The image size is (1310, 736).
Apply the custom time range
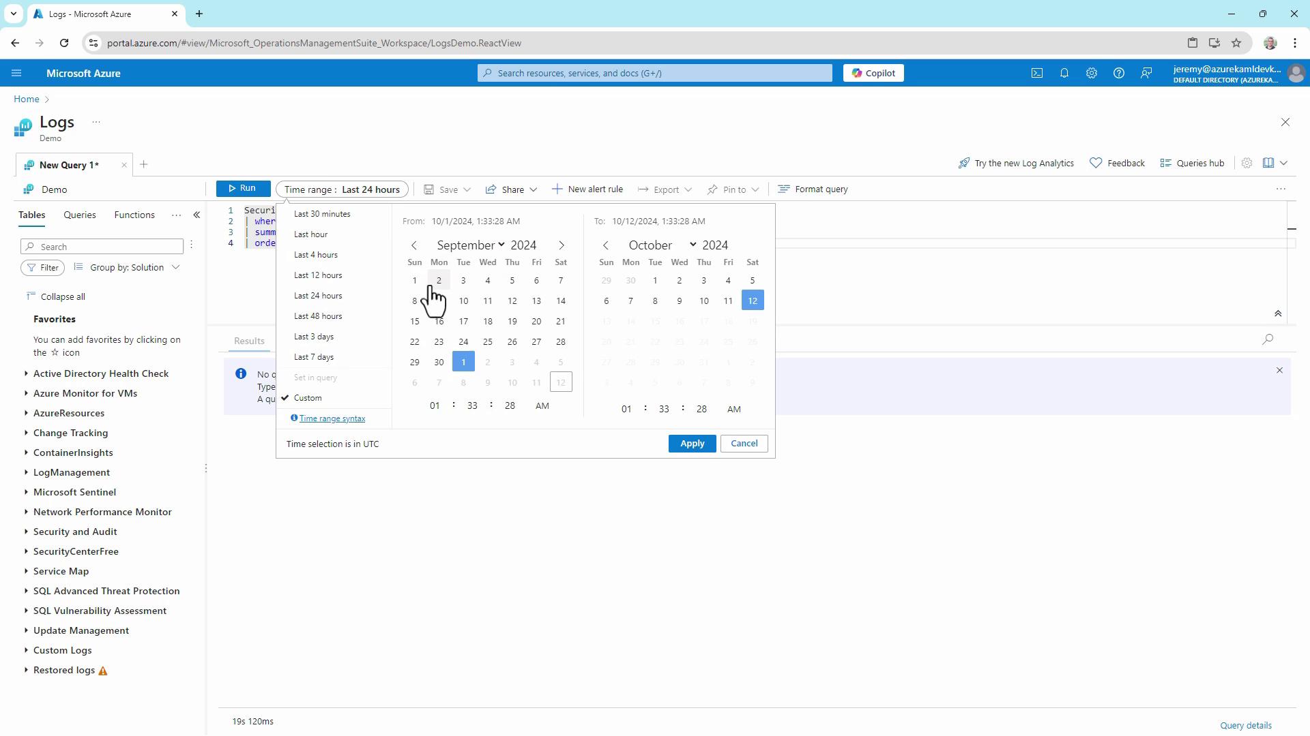click(692, 444)
